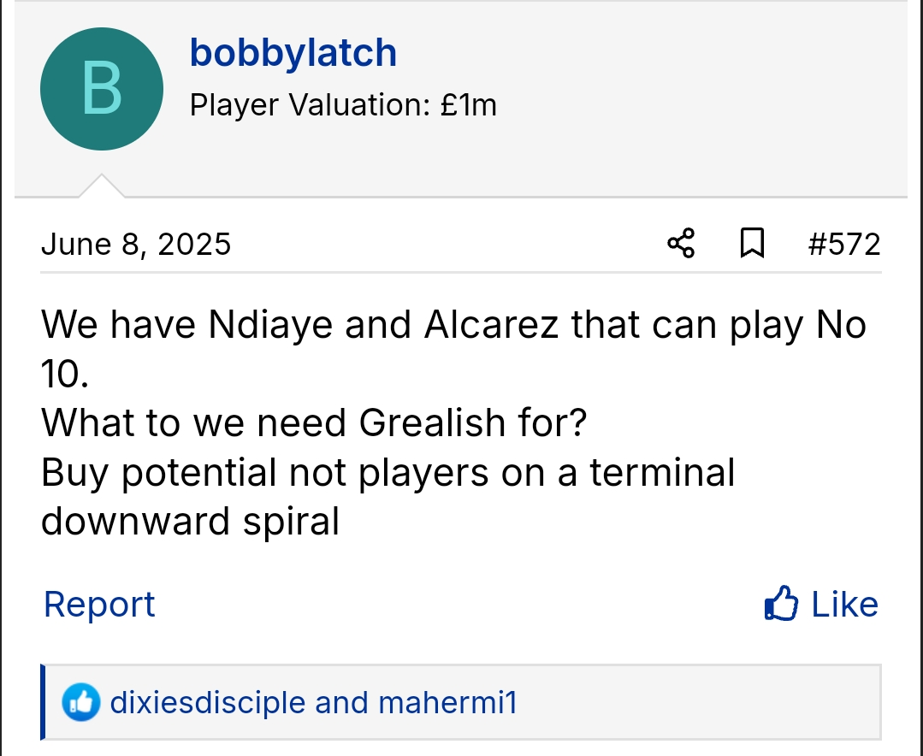
Task: Click the sentence "What to we need Grealish for?"
Action: point(314,422)
